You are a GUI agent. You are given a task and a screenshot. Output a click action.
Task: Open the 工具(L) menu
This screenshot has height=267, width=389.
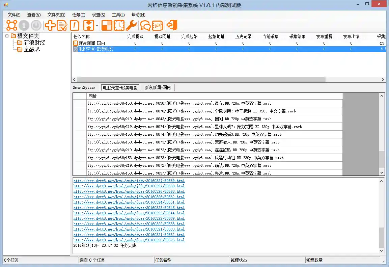click(118, 15)
